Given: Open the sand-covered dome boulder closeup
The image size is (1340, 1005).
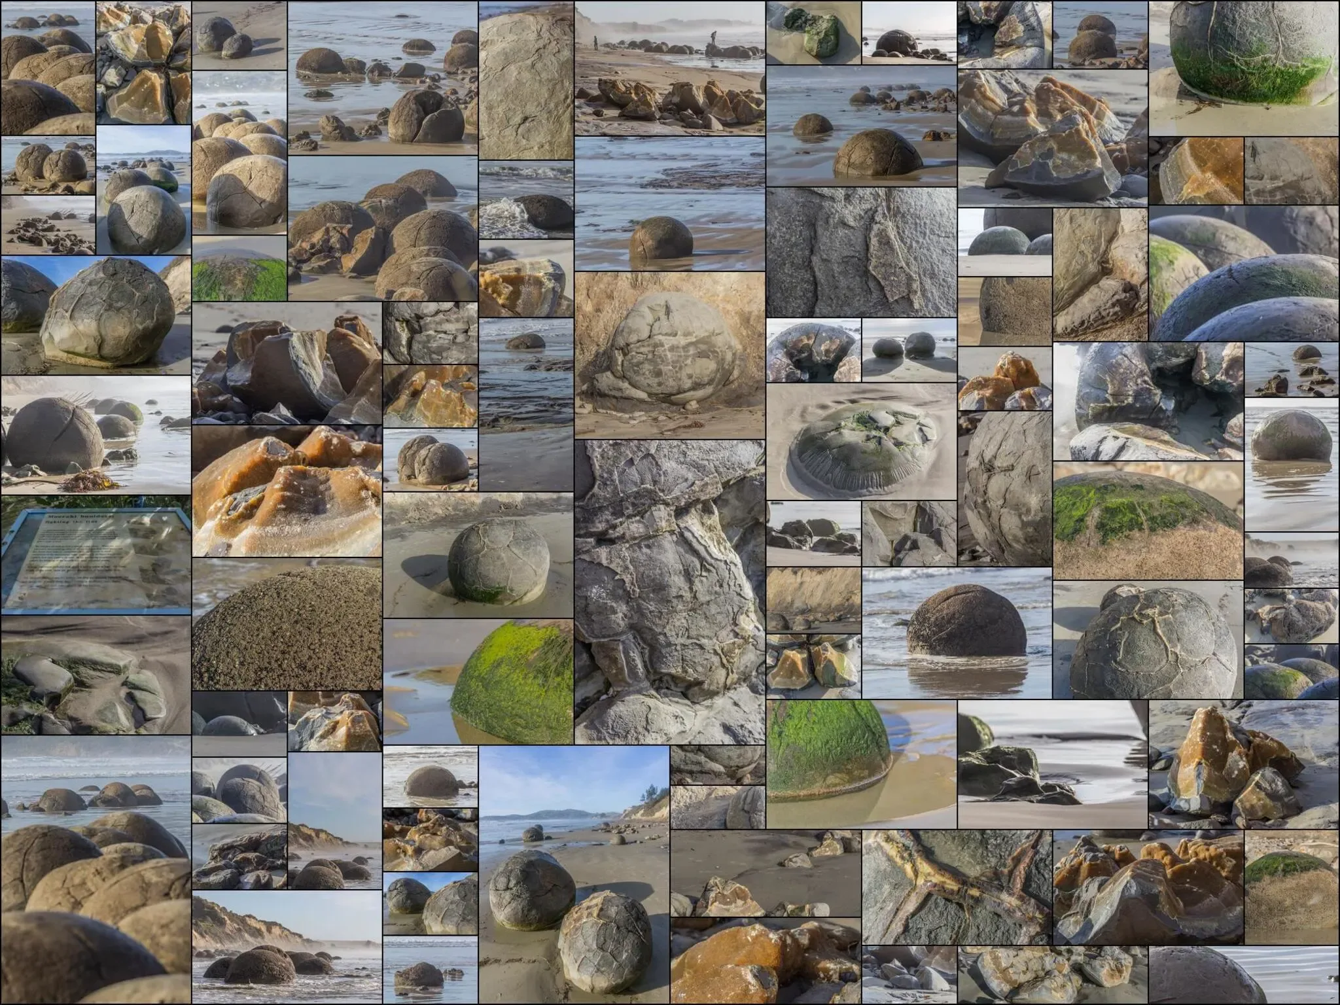Looking at the screenshot, I should coord(287,624).
